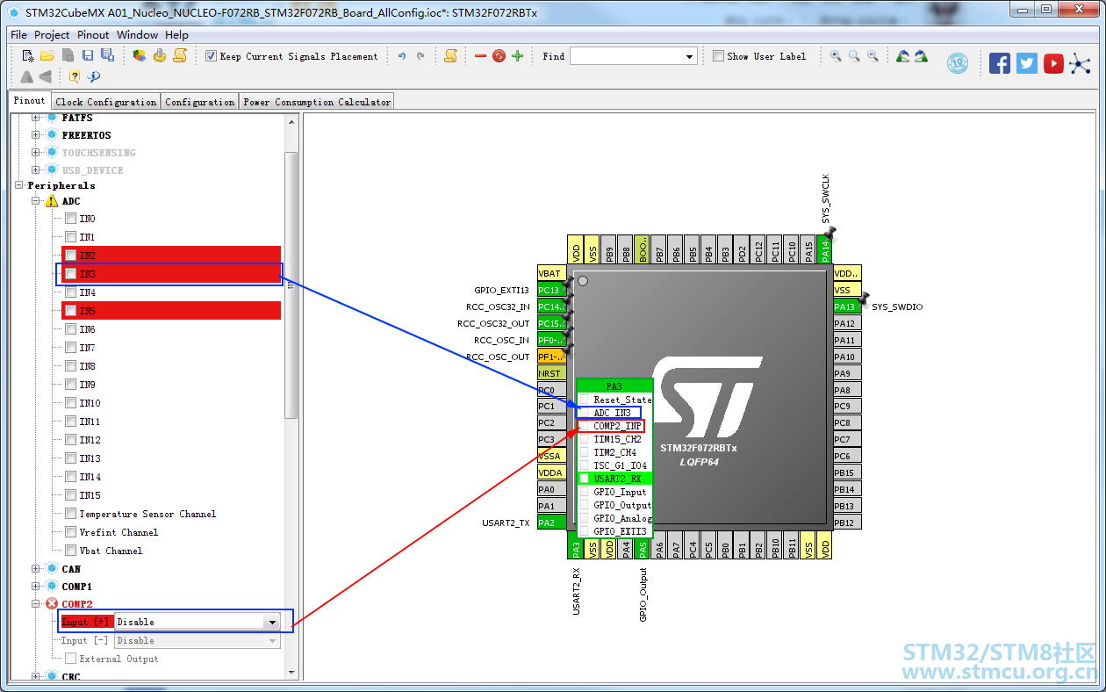Click the ST 10 anniversary badge icon
The width and height of the screenshot is (1106, 692).
[958, 63]
